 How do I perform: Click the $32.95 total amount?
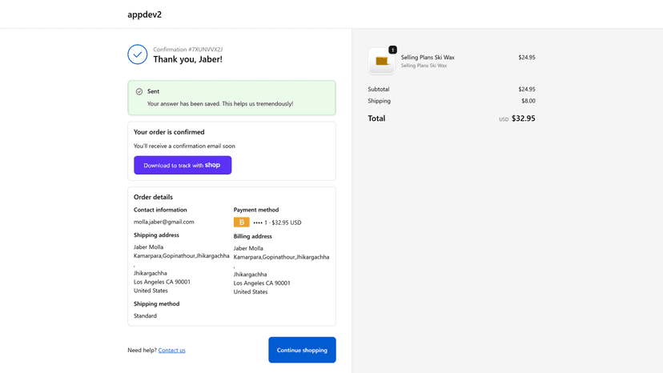[523, 118]
